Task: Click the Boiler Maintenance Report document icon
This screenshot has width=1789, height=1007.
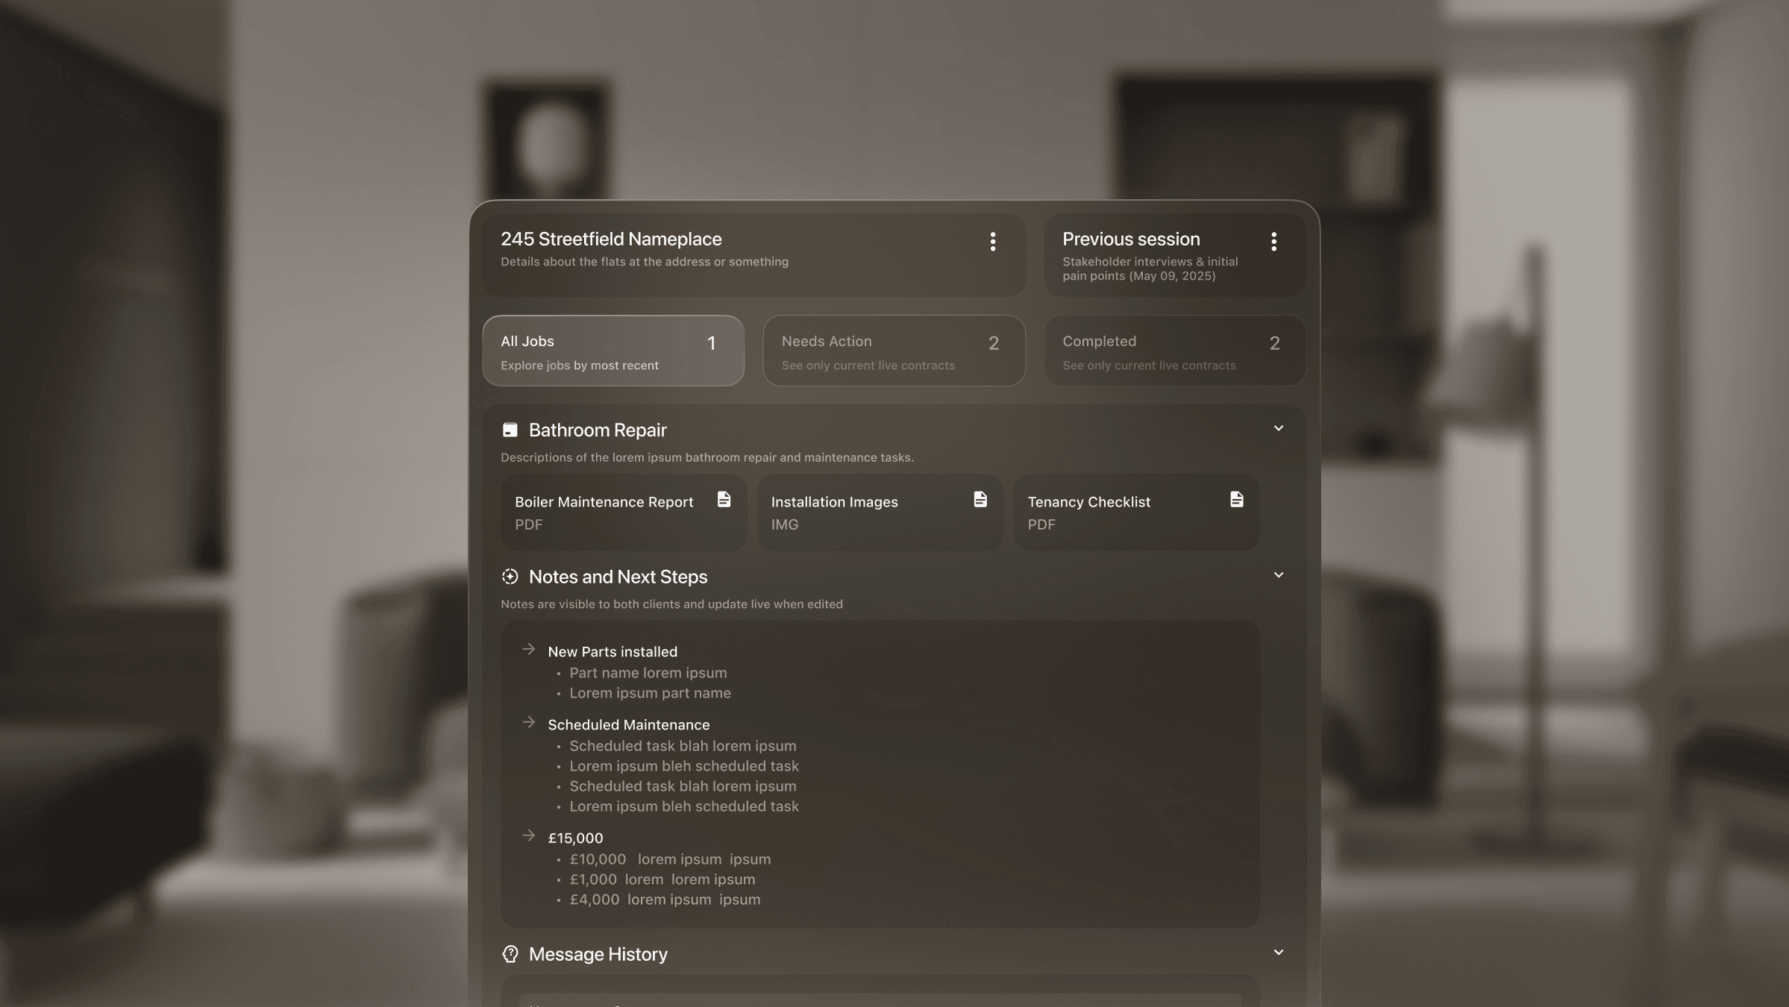Action: click(724, 499)
